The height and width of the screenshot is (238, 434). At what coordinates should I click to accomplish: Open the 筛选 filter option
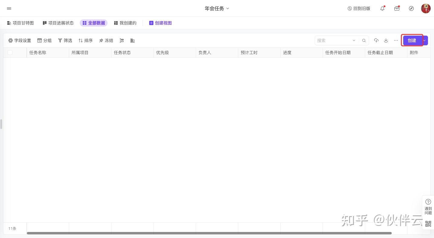[65, 40]
